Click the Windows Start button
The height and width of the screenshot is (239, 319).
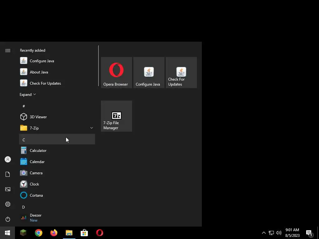pos(7,233)
